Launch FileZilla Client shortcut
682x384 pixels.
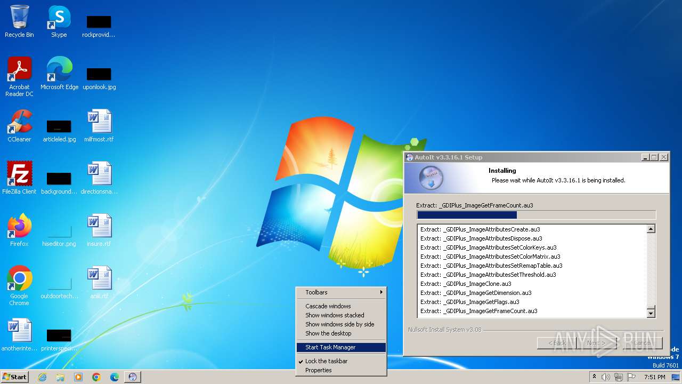click(19, 178)
